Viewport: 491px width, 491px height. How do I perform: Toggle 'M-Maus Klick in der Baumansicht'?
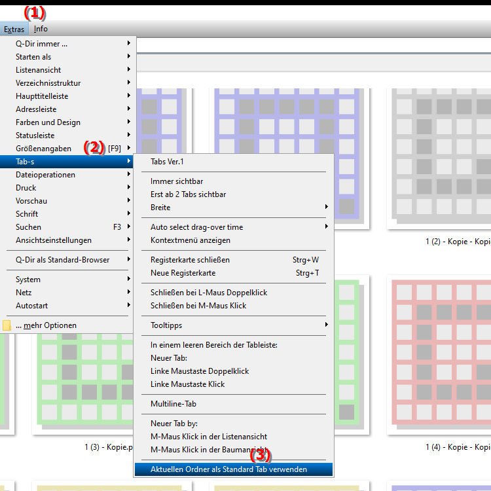[x=234, y=450]
